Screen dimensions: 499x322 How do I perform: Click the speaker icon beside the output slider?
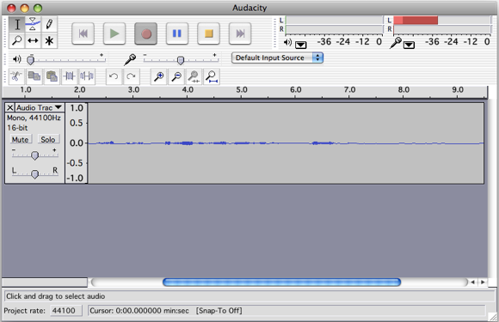tap(16, 59)
